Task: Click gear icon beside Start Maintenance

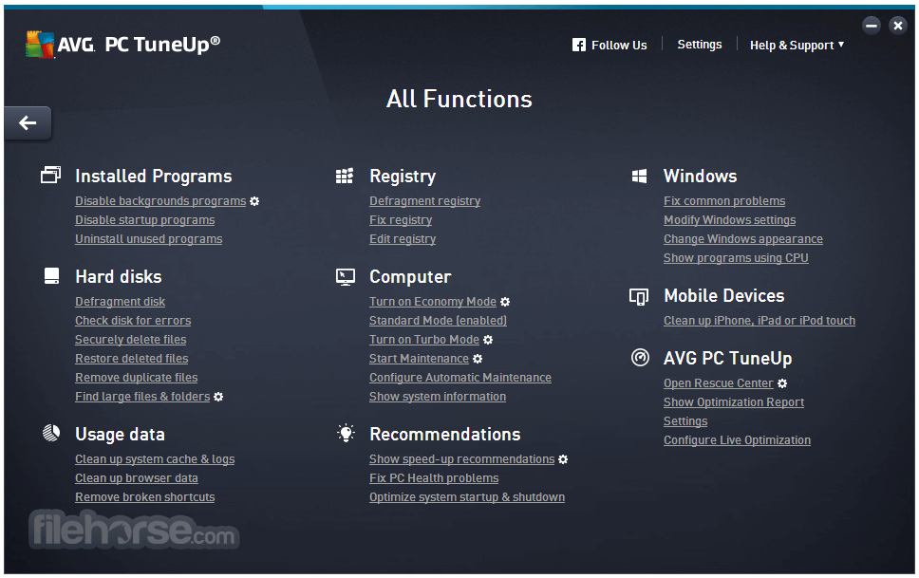Action: 478,359
